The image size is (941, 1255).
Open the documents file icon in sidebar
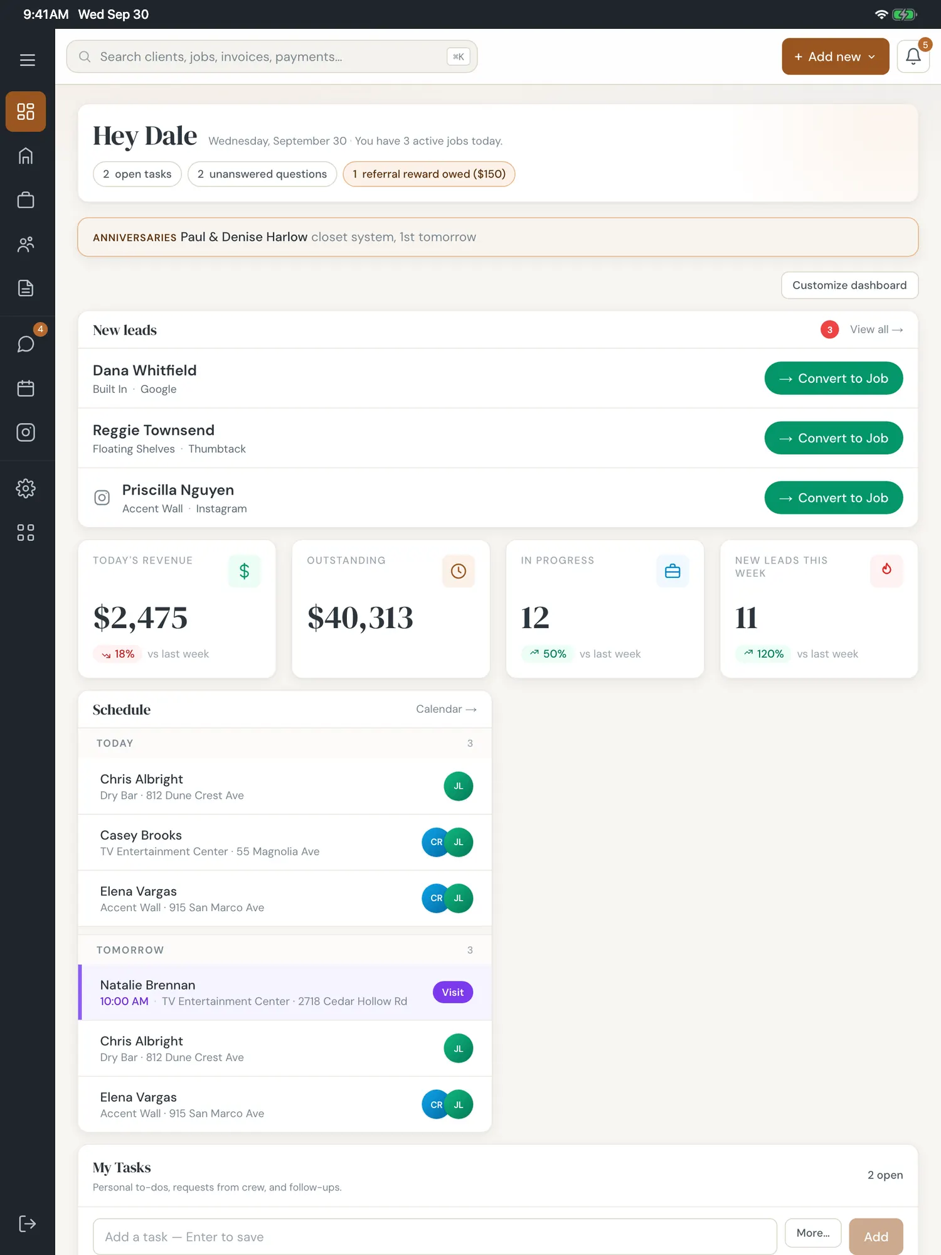[26, 288]
